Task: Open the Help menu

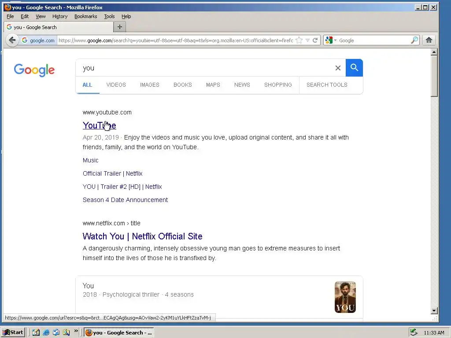Action: click(x=126, y=16)
